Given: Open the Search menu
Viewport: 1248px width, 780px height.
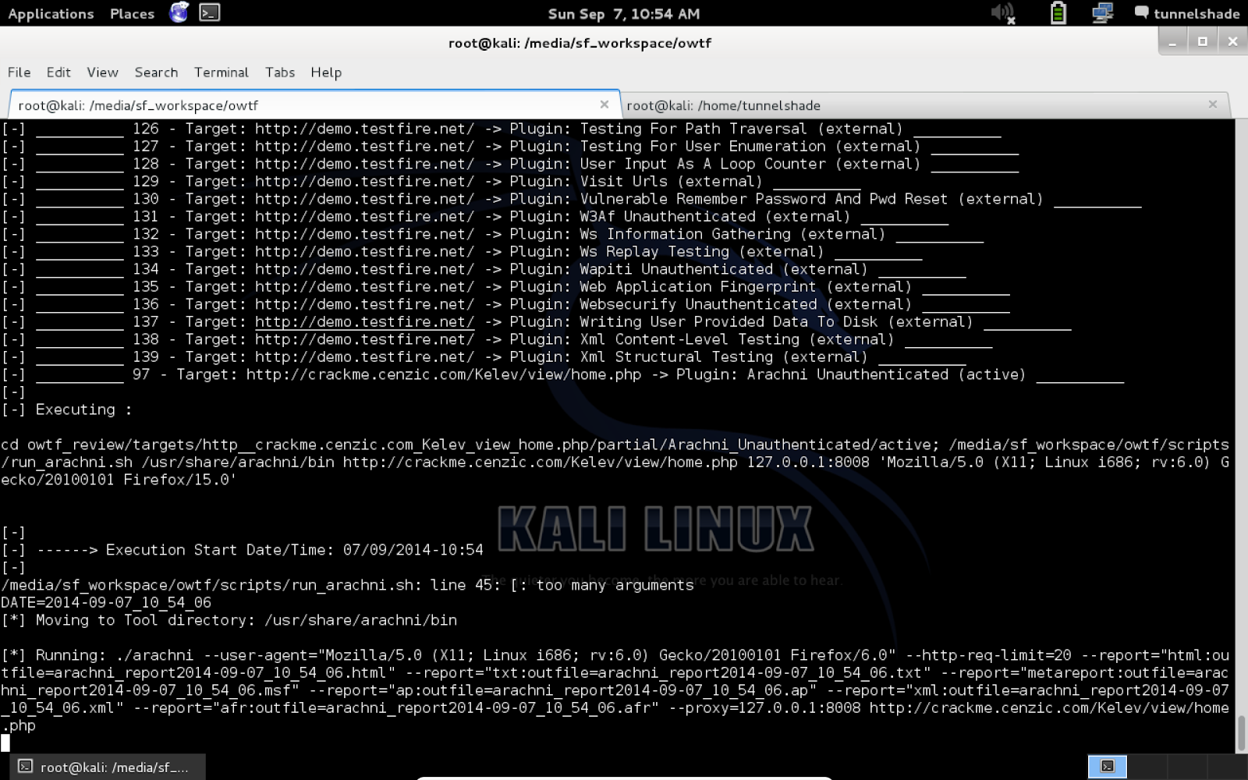Looking at the screenshot, I should coord(156,72).
